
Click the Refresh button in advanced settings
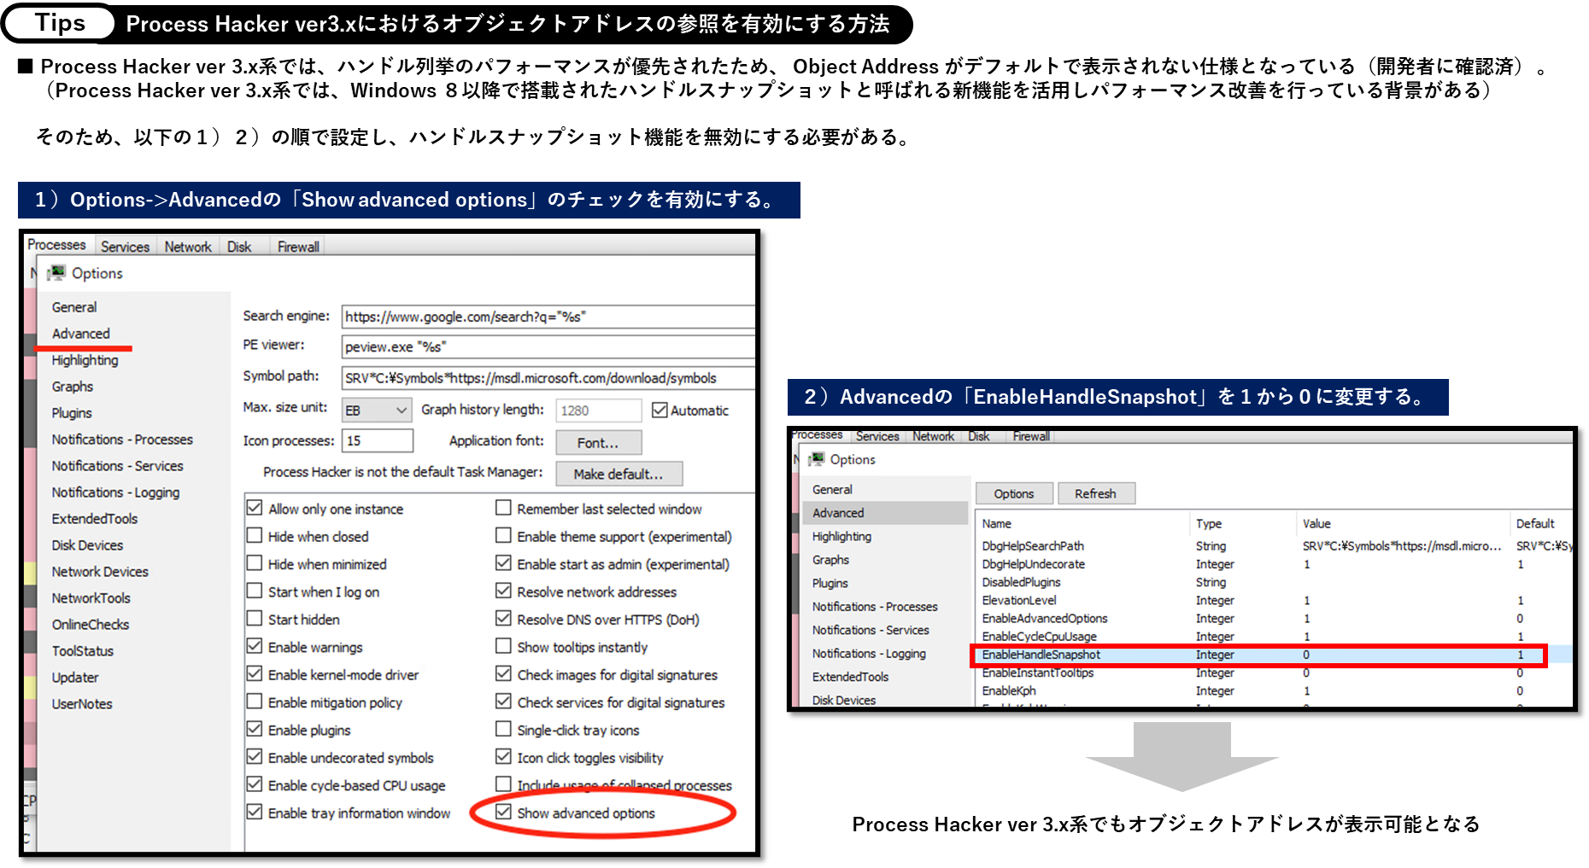[x=1095, y=493]
